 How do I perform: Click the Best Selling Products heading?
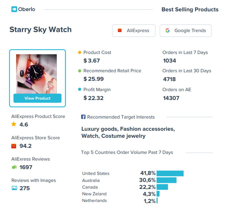(190, 10)
